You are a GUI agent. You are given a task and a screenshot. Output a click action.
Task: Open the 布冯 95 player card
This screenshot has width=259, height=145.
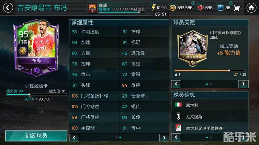click(37, 48)
